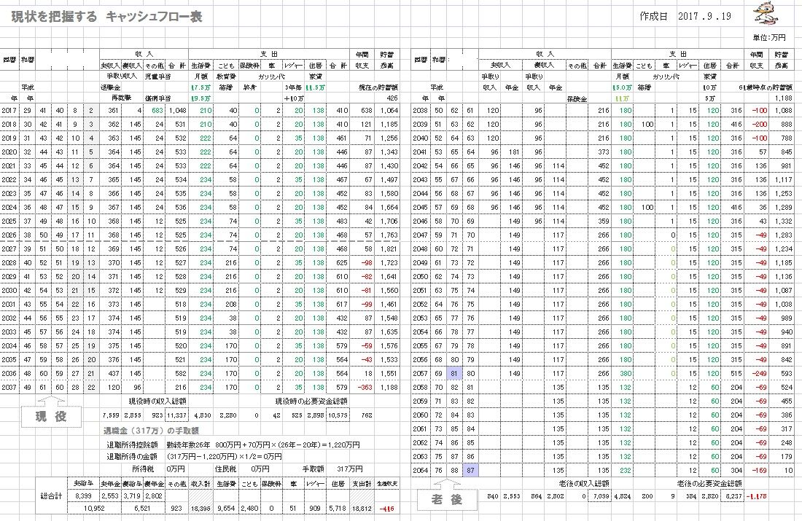
Task: Select the 18,812 total expense cell
Action: [x=362, y=509]
